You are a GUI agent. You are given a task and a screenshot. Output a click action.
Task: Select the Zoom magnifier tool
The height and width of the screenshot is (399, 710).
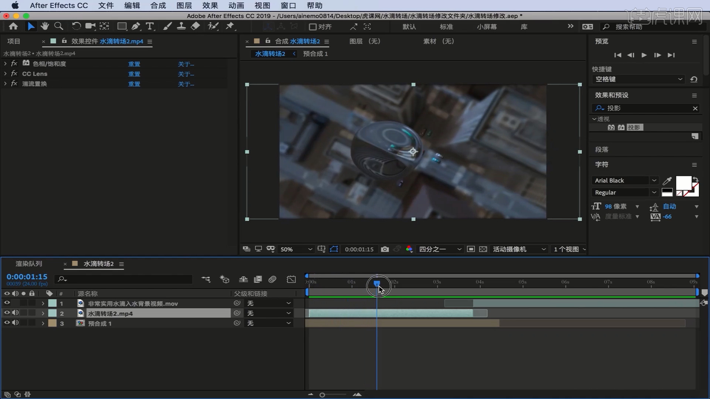click(58, 26)
